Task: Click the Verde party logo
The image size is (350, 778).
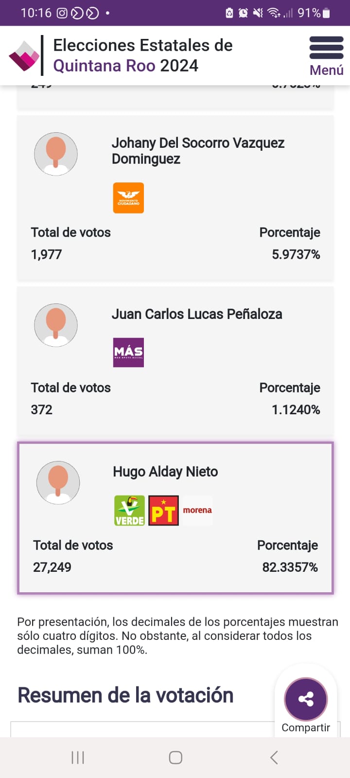Action: (129, 511)
